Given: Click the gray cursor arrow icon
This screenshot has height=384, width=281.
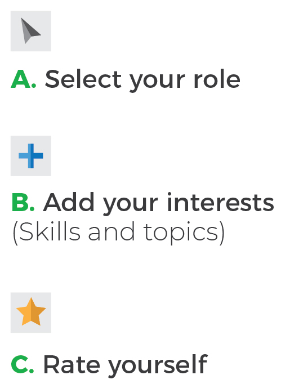Looking at the screenshot, I should pyautogui.click(x=30, y=31).
